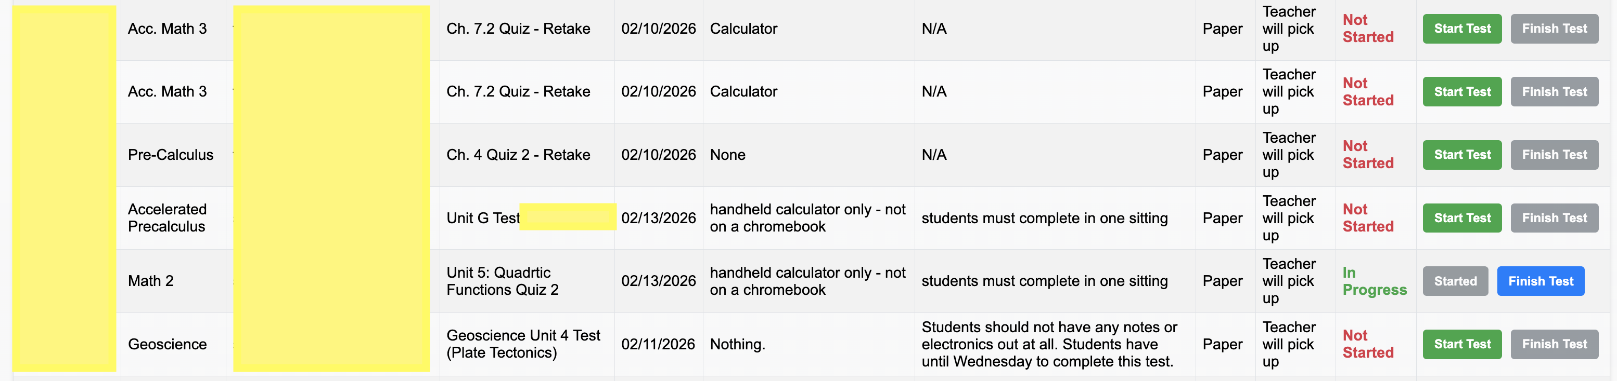Click Finish Test in the Geoscience row
1617x381 pixels.
1554,344
